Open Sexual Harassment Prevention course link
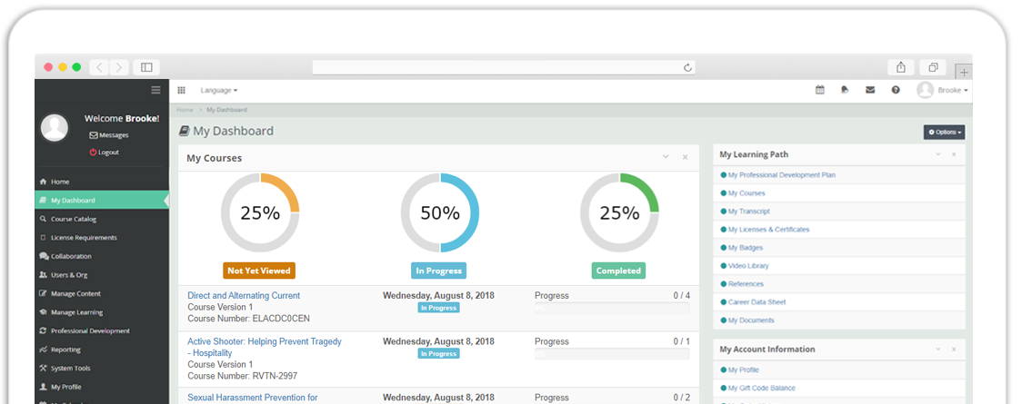Screen dimensions: 1022x404 [x=253, y=398]
